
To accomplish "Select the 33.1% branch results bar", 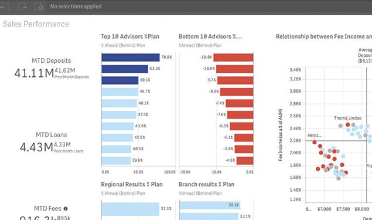I will pos(210,205).
